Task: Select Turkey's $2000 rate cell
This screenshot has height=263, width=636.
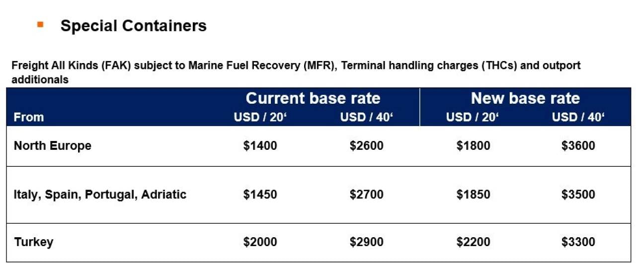Action: (260, 242)
